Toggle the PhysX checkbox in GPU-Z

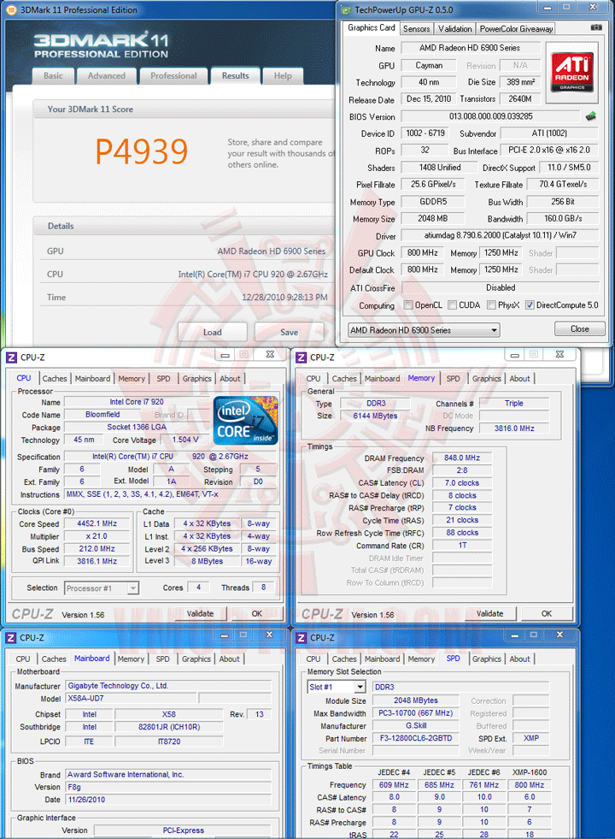click(491, 305)
